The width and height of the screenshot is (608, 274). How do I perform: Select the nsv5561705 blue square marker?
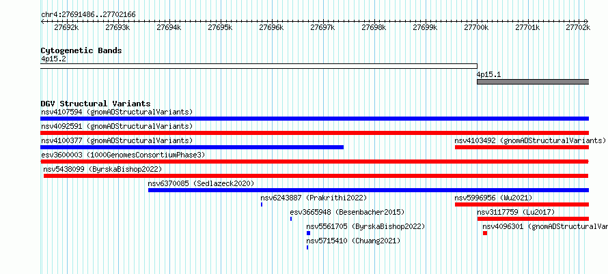click(308, 233)
